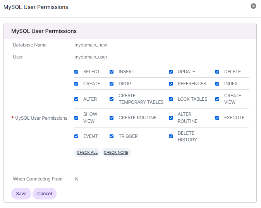The image size is (261, 208).
Task: Toggle the DELETE HISTORY checkbox
Action: tap(171, 136)
